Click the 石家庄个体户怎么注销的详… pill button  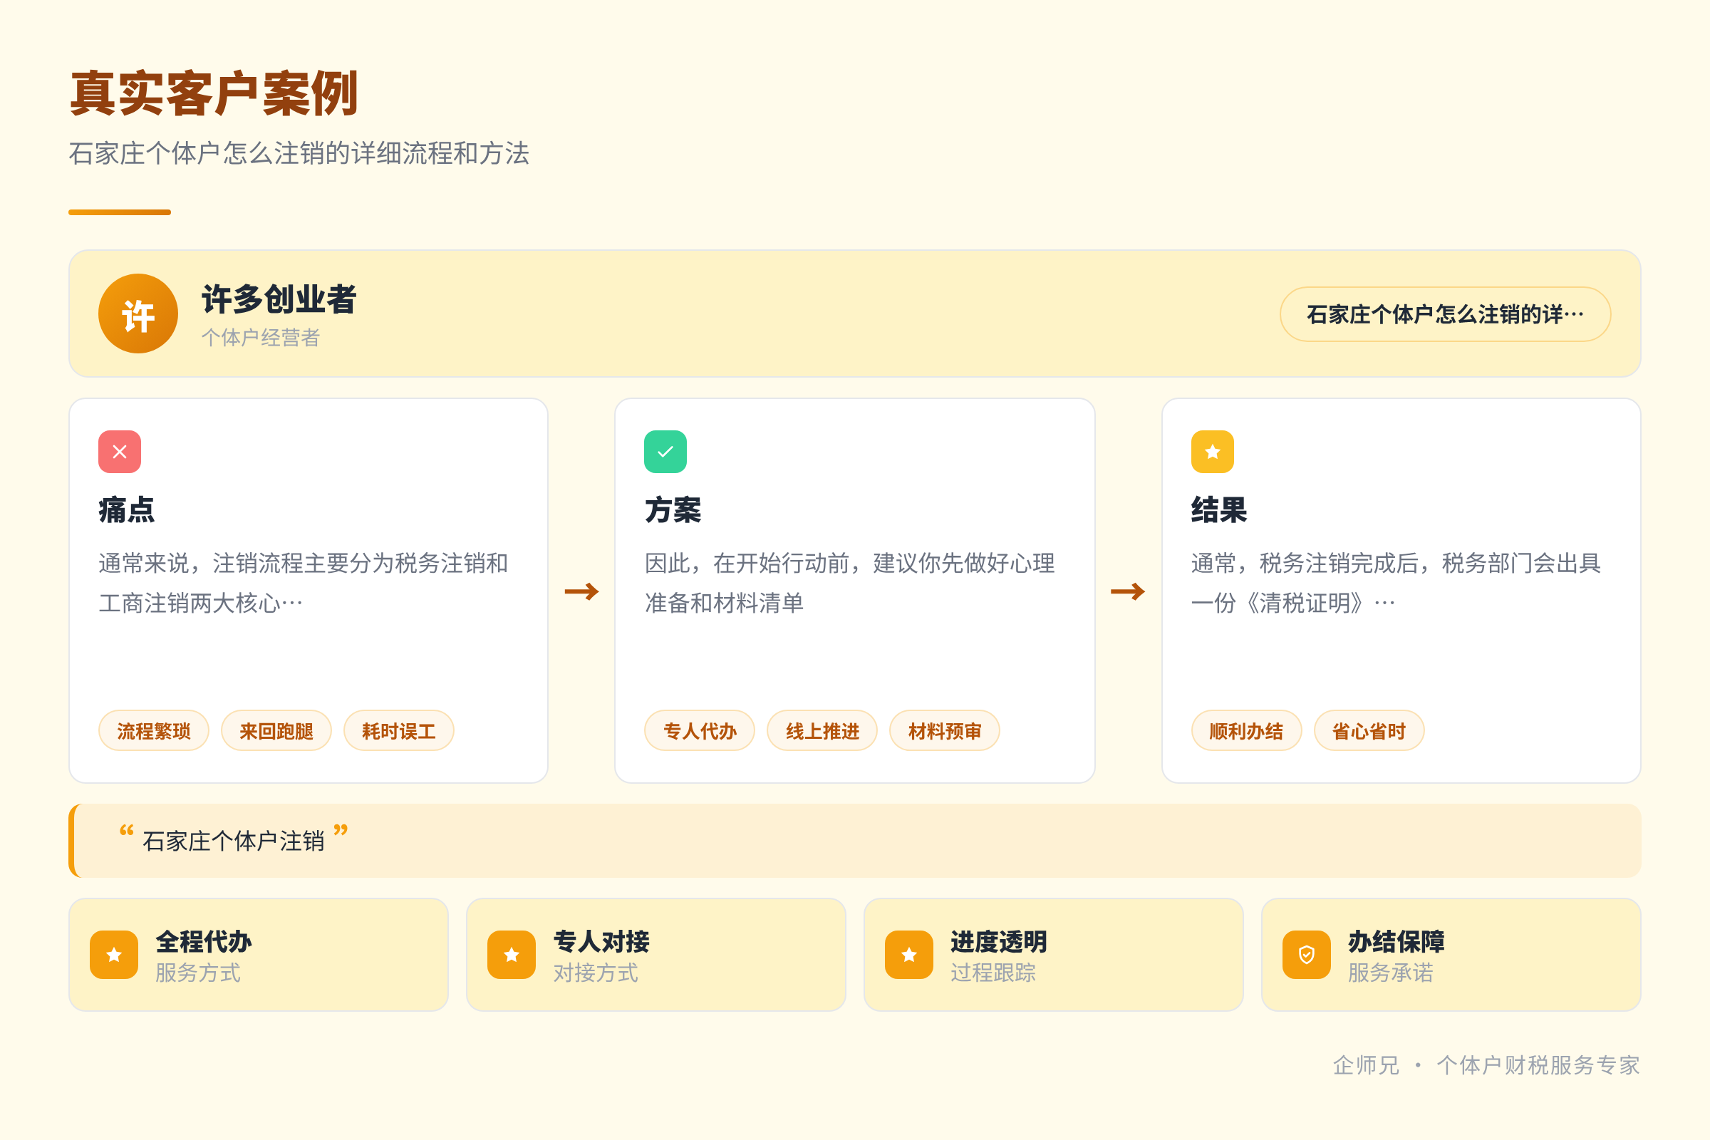[1446, 314]
